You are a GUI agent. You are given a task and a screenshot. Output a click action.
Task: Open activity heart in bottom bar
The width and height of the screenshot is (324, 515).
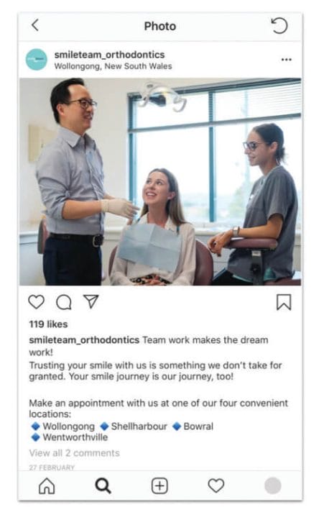216,486
